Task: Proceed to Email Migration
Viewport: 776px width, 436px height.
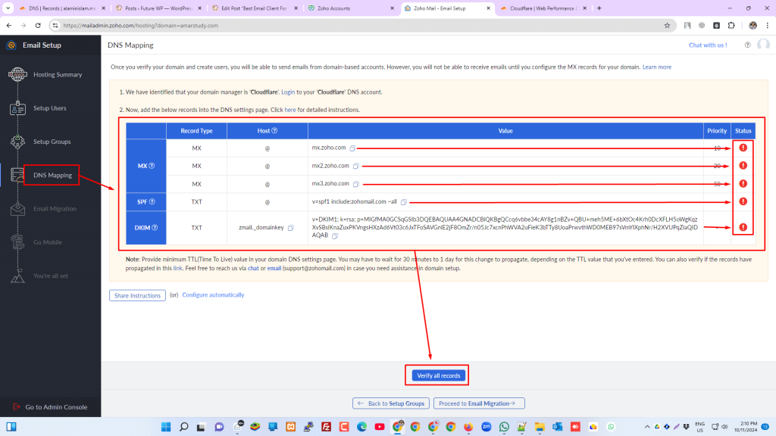Action: (x=479, y=403)
